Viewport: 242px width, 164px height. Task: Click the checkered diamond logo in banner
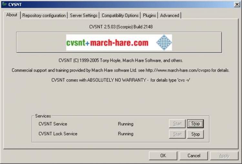tap(164, 43)
